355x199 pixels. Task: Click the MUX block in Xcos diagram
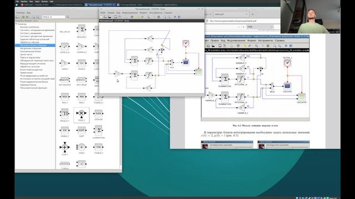point(171,62)
